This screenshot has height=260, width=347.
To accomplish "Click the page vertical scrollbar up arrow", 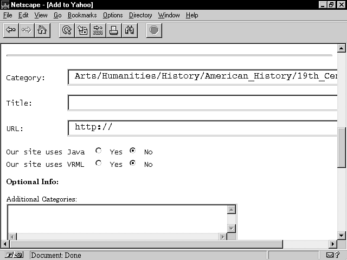I will pyautogui.click(x=341, y=48).
